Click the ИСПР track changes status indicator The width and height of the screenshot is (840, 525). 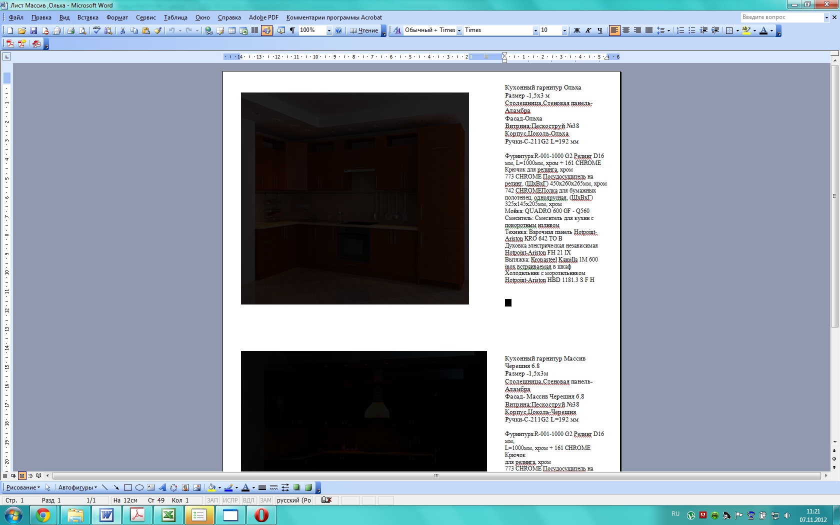(x=230, y=500)
